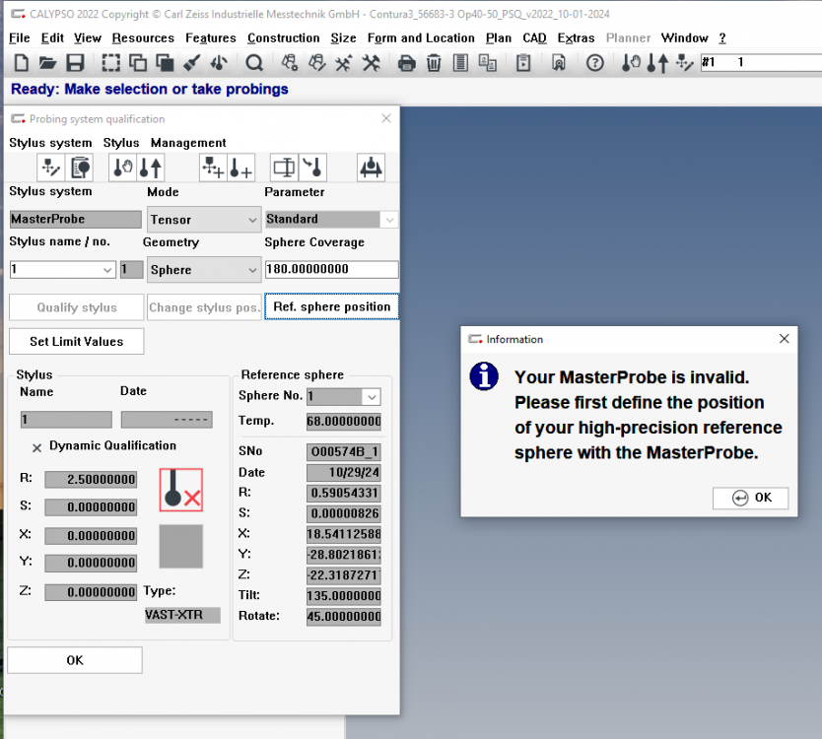Screen dimensions: 822x739
Task: Click the Sphere Coverage input field
Action: click(331, 270)
